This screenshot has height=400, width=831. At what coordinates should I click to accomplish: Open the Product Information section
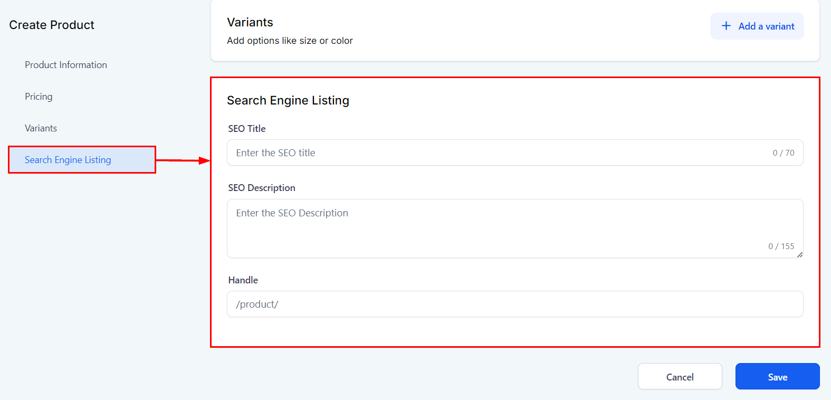[66, 65]
